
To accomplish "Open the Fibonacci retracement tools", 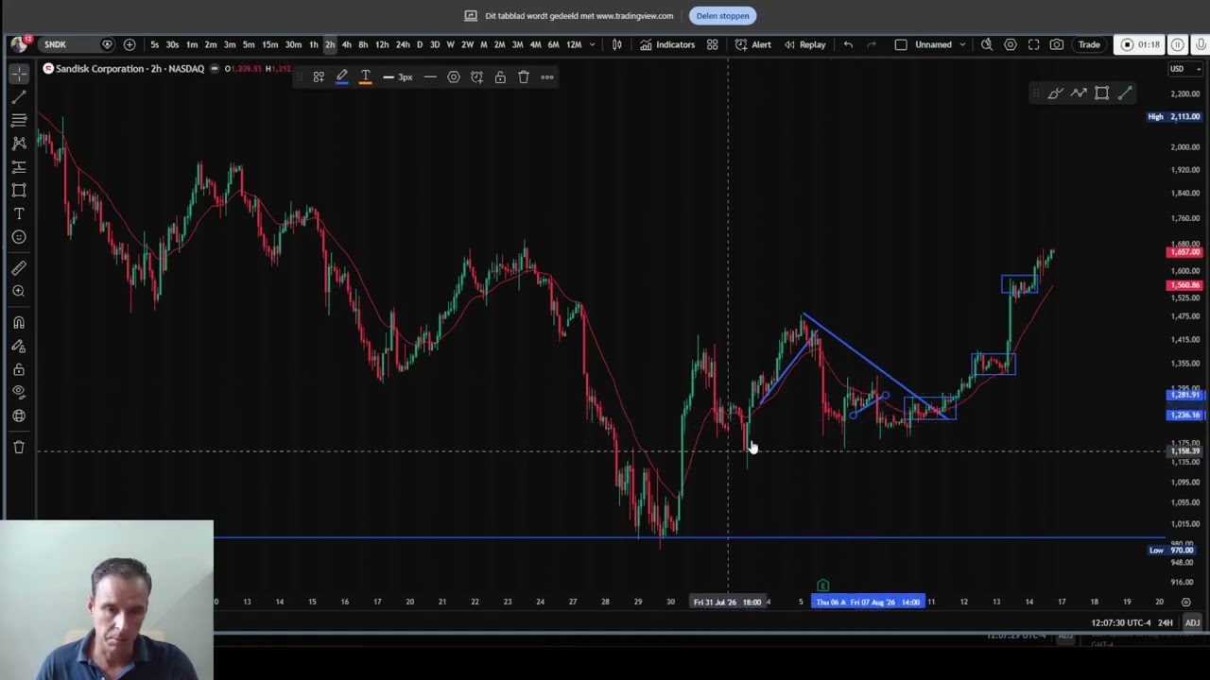I will point(19,120).
